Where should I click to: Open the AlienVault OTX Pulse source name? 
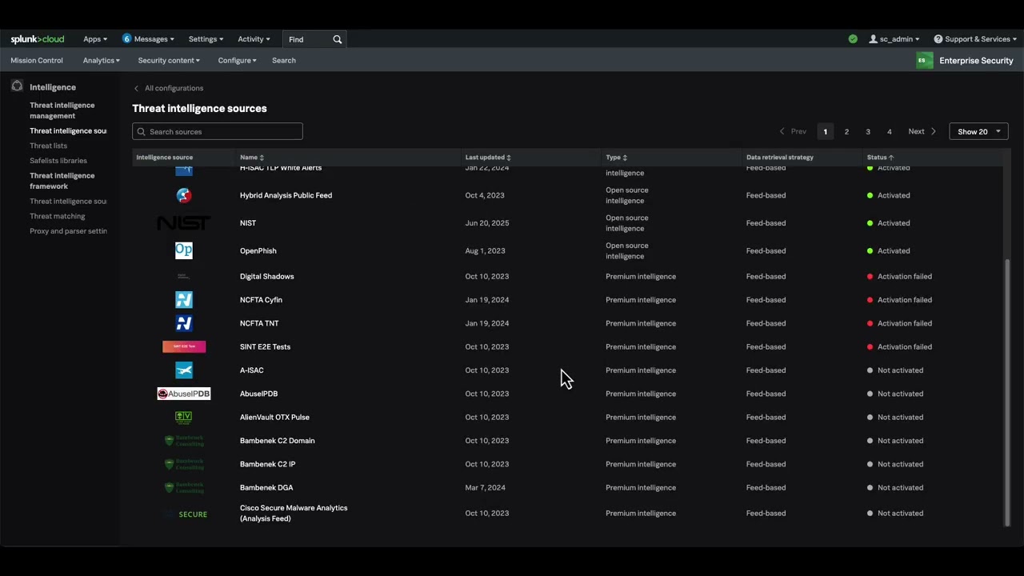pos(274,418)
